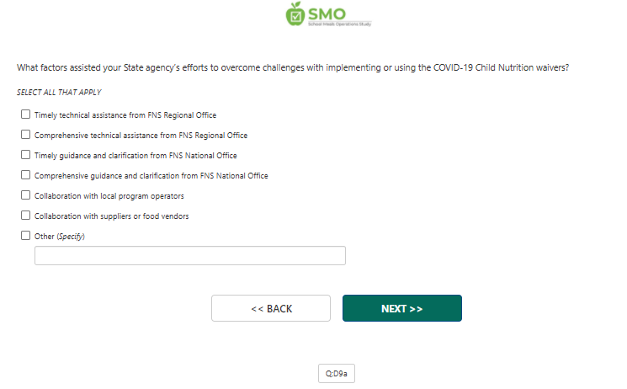The width and height of the screenshot is (627, 389).
Task: Go to the previous page with BACK
Action: [271, 308]
